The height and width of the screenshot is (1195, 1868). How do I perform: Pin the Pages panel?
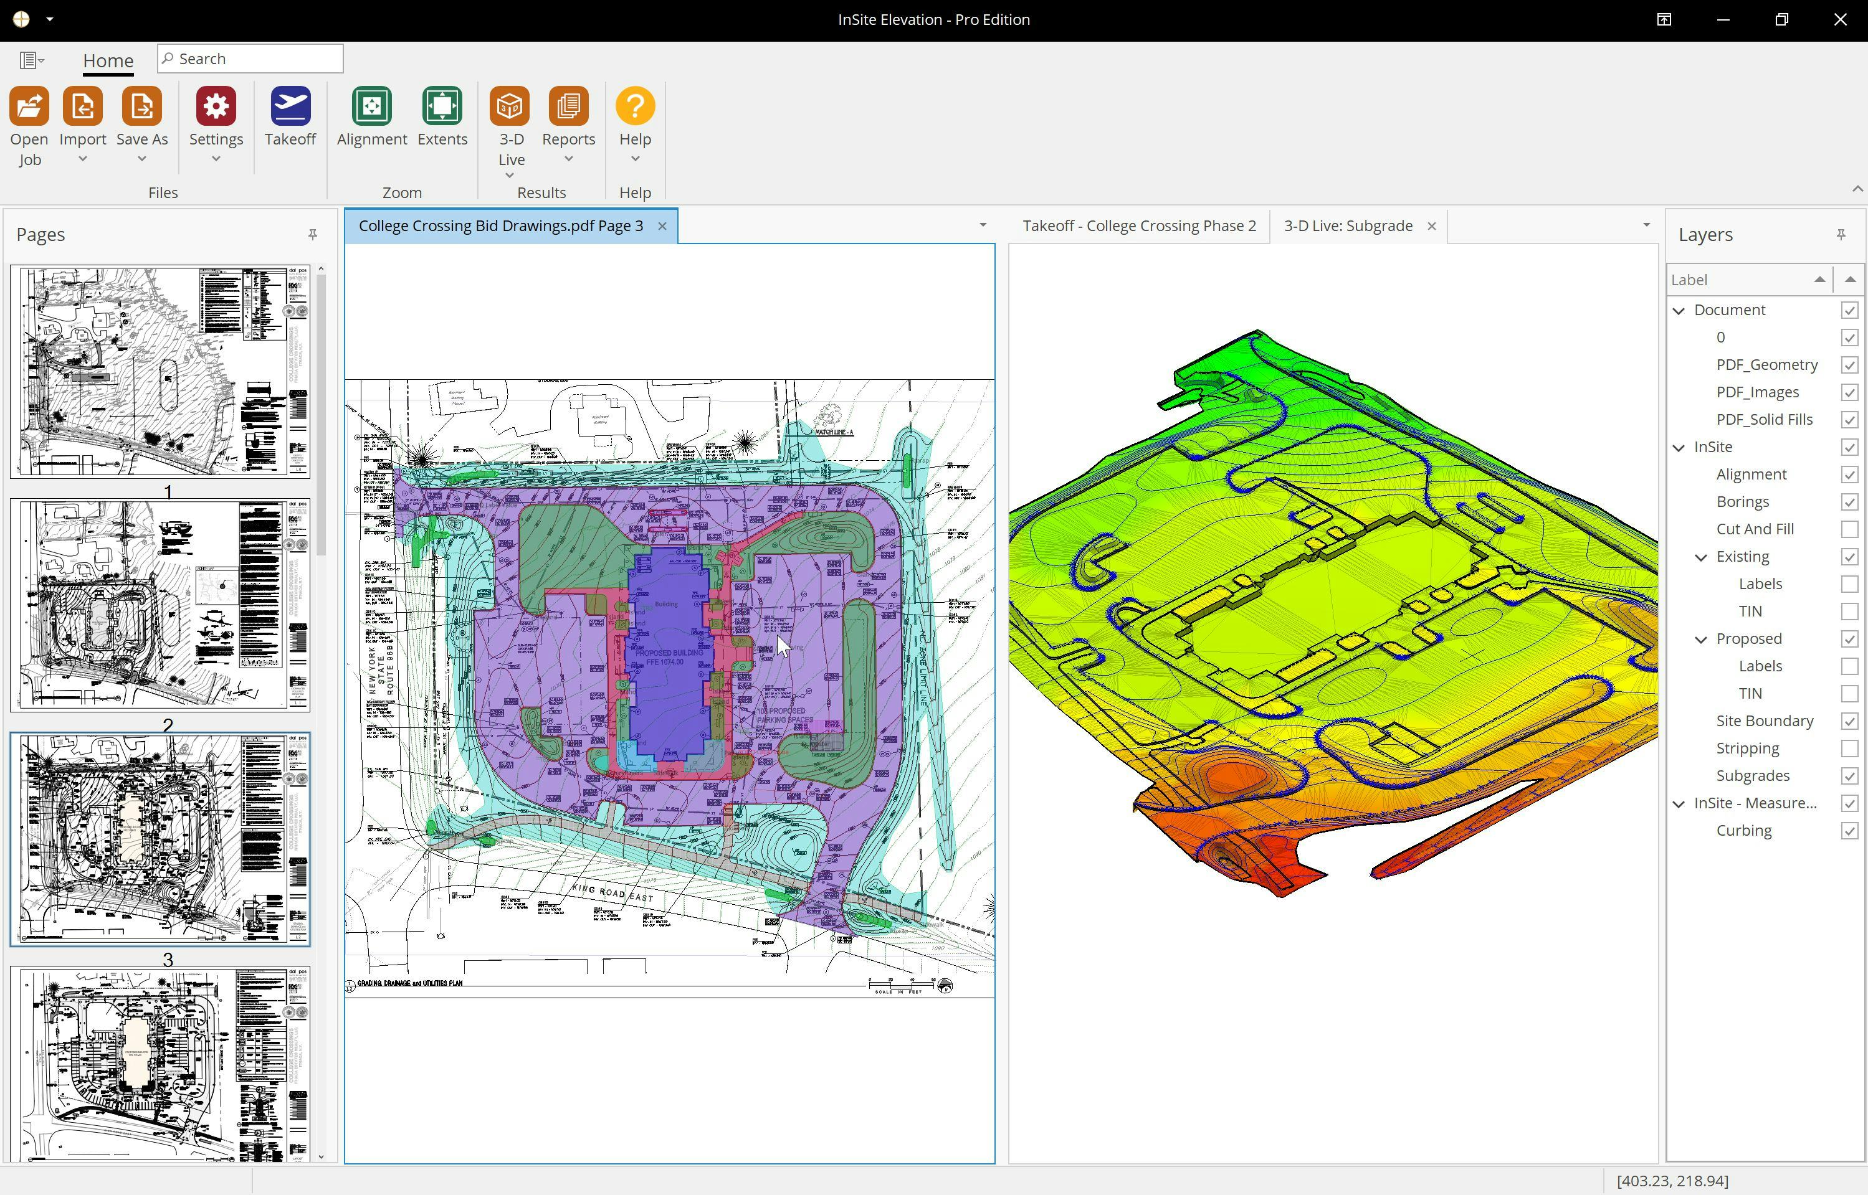(x=313, y=234)
